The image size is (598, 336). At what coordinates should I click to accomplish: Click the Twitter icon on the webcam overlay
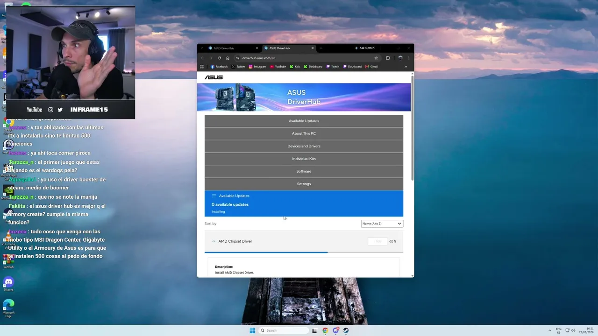pos(60,110)
